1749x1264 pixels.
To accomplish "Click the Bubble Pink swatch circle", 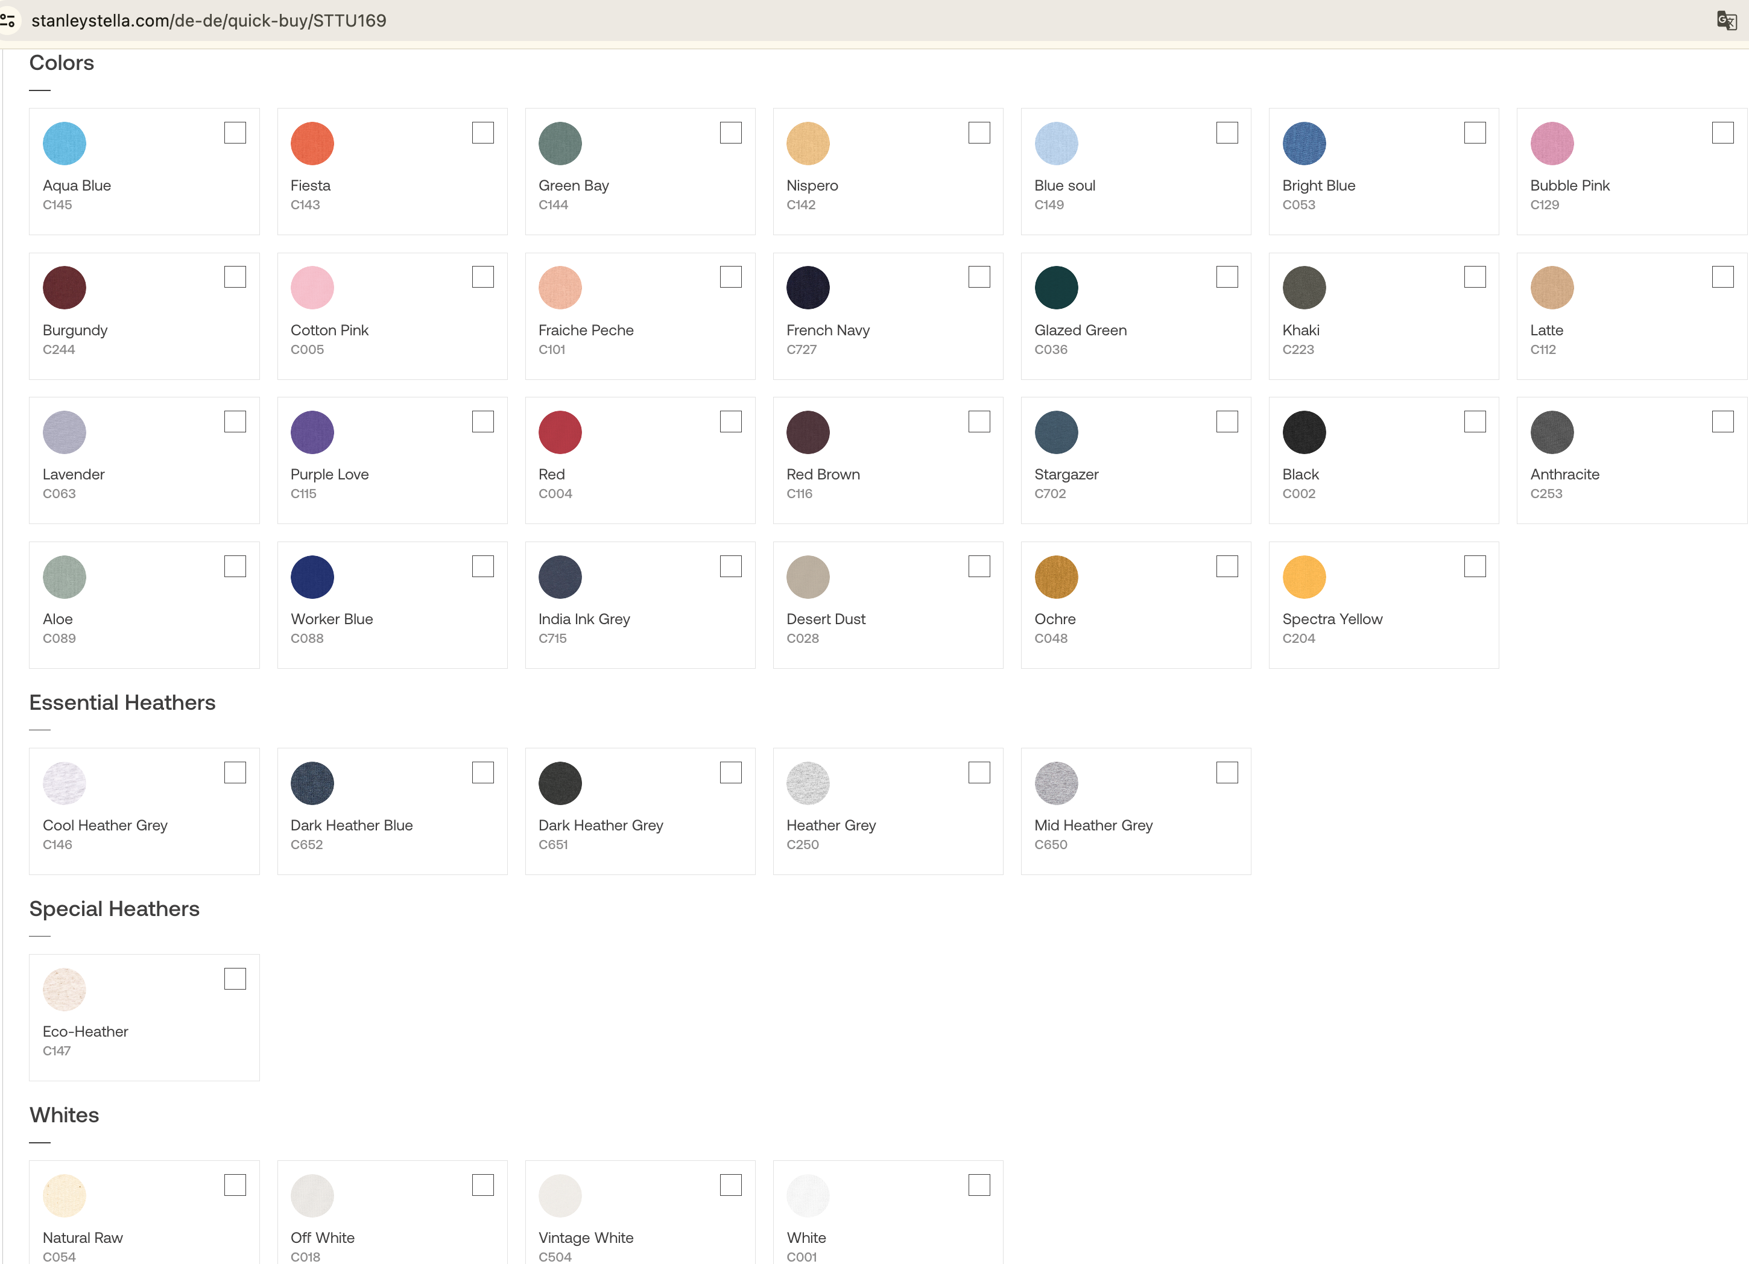I will pos(1552,144).
